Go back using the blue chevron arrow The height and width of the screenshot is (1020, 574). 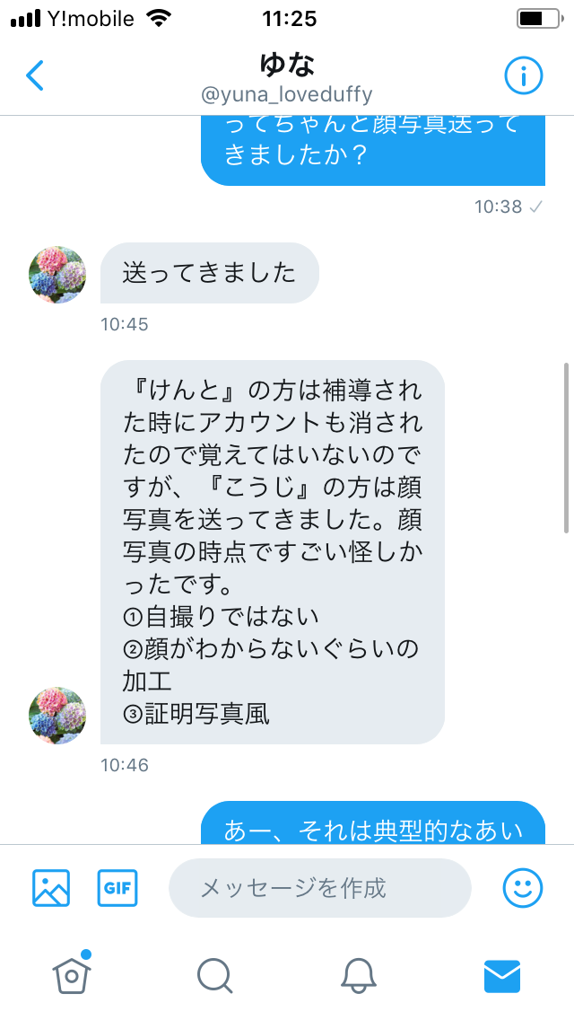coord(35,75)
